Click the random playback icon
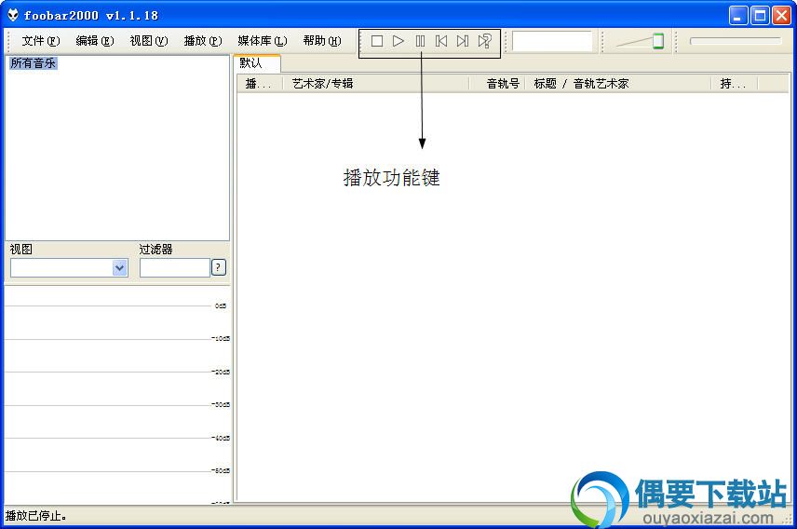This screenshot has width=797, height=529. 484,41
